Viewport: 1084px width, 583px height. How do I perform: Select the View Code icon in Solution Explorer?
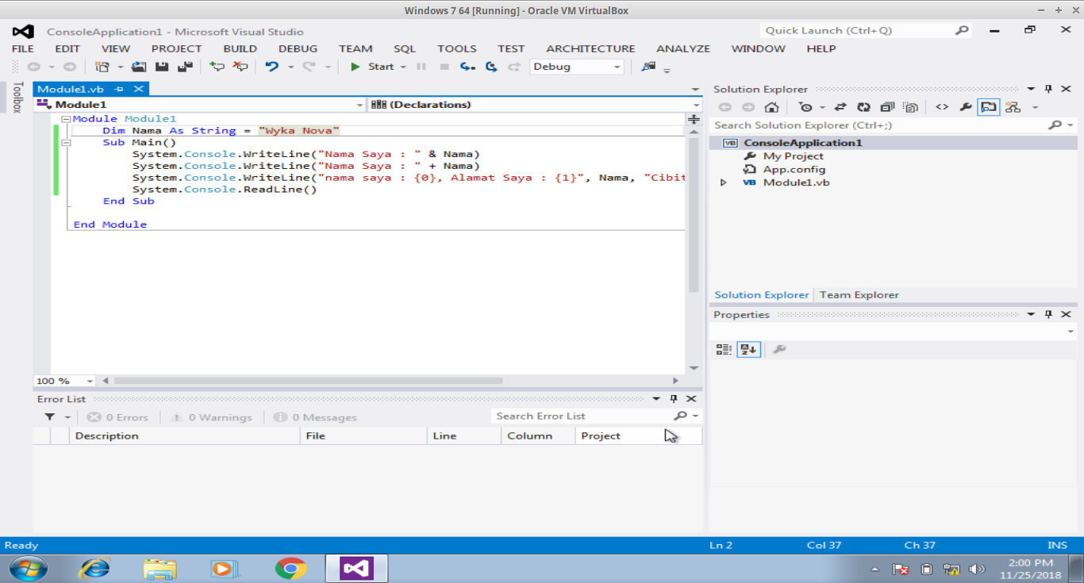coord(942,106)
